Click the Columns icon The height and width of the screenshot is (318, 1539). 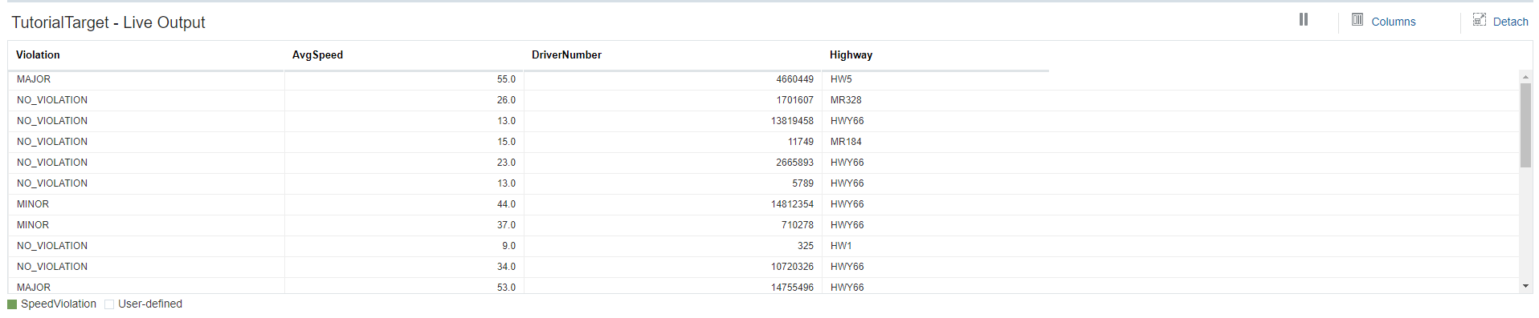(1357, 19)
